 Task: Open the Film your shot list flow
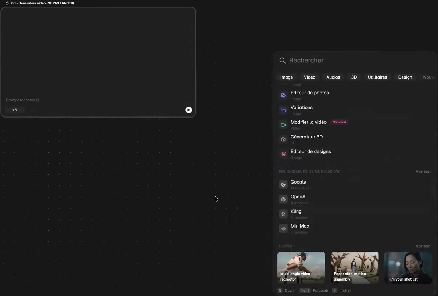pyautogui.click(x=408, y=267)
